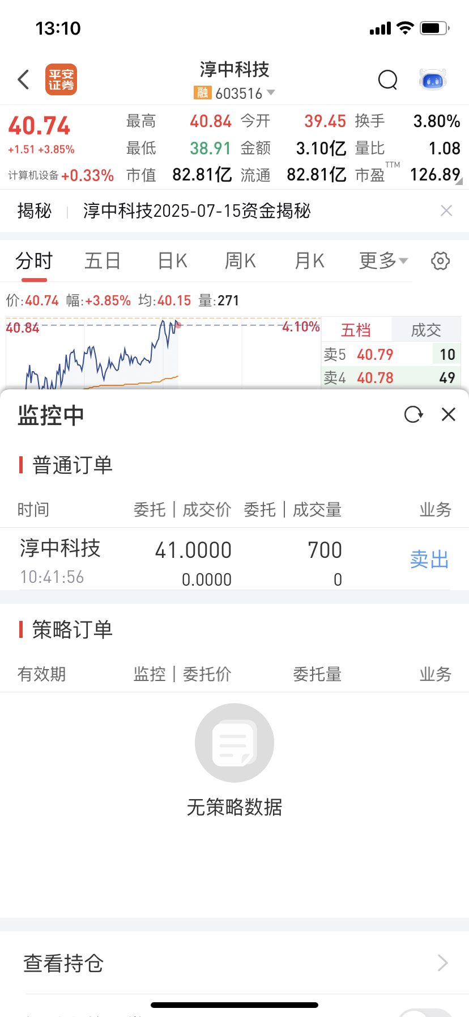Image resolution: width=469 pixels, height=1017 pixels.
Task: Tap the orange 融 margin badge
Action: click(202, 93)
